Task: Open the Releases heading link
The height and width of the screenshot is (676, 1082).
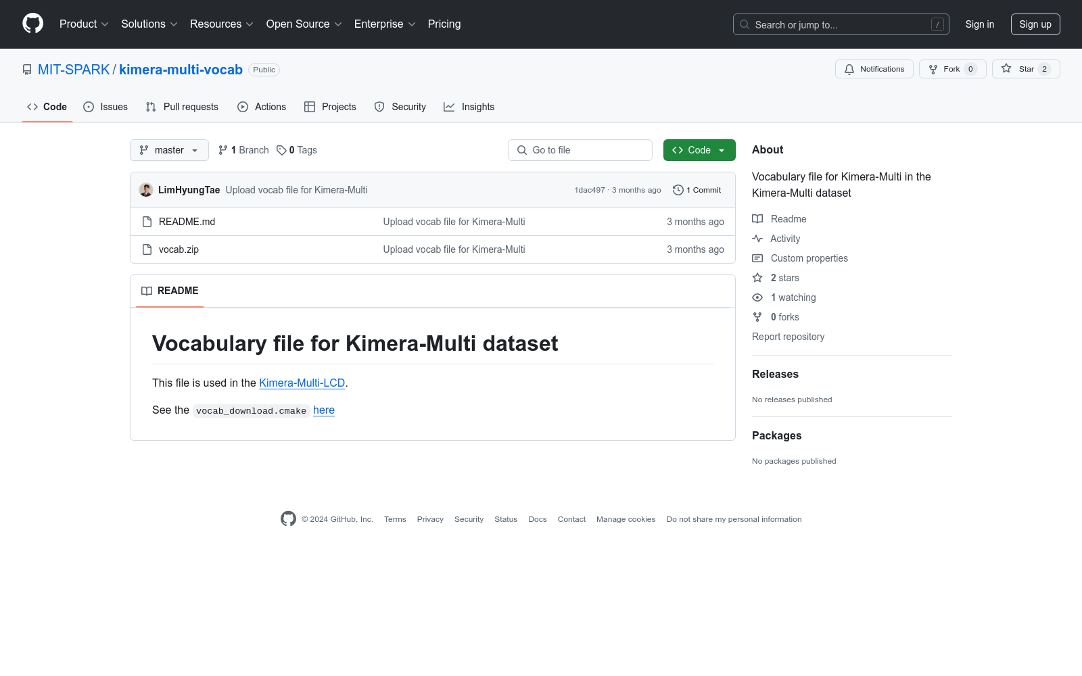Action: pyautogui.click(x=775, y=375)
